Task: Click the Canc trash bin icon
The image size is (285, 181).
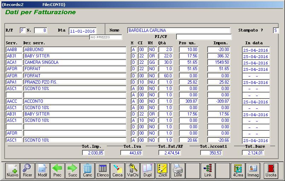Action: pos(87,170)
